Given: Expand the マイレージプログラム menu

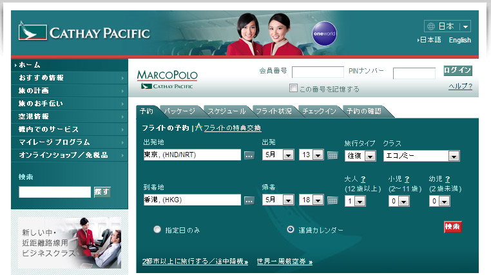Looking at the screenshot, I should [x=69, y=142].
